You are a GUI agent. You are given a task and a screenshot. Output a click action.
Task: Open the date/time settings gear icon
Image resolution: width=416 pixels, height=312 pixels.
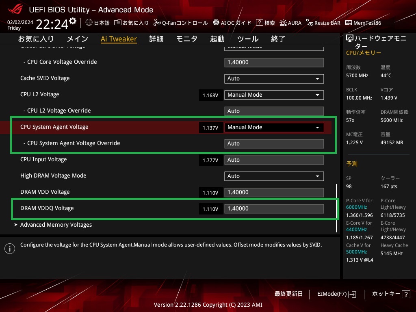[x=73, y=21]
